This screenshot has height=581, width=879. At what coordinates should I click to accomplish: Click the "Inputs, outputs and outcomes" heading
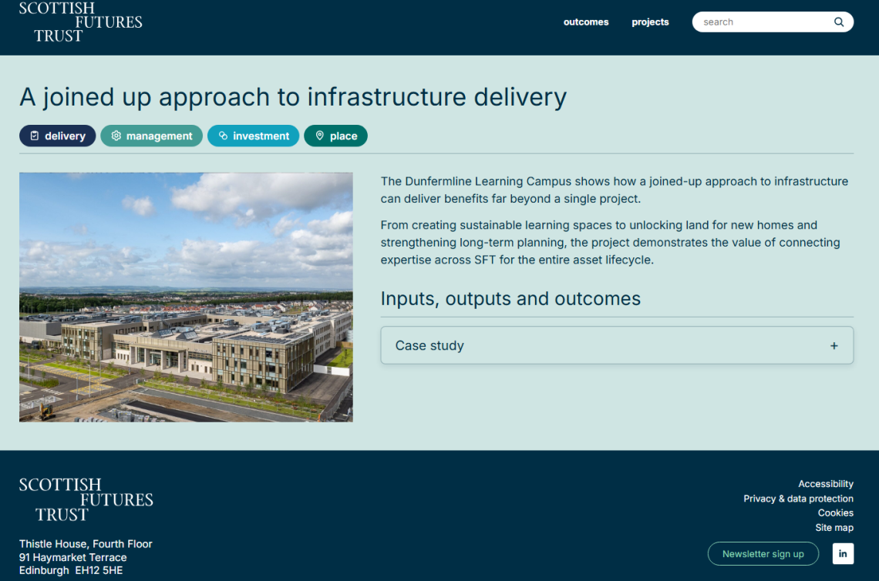[x=510, y=299]
